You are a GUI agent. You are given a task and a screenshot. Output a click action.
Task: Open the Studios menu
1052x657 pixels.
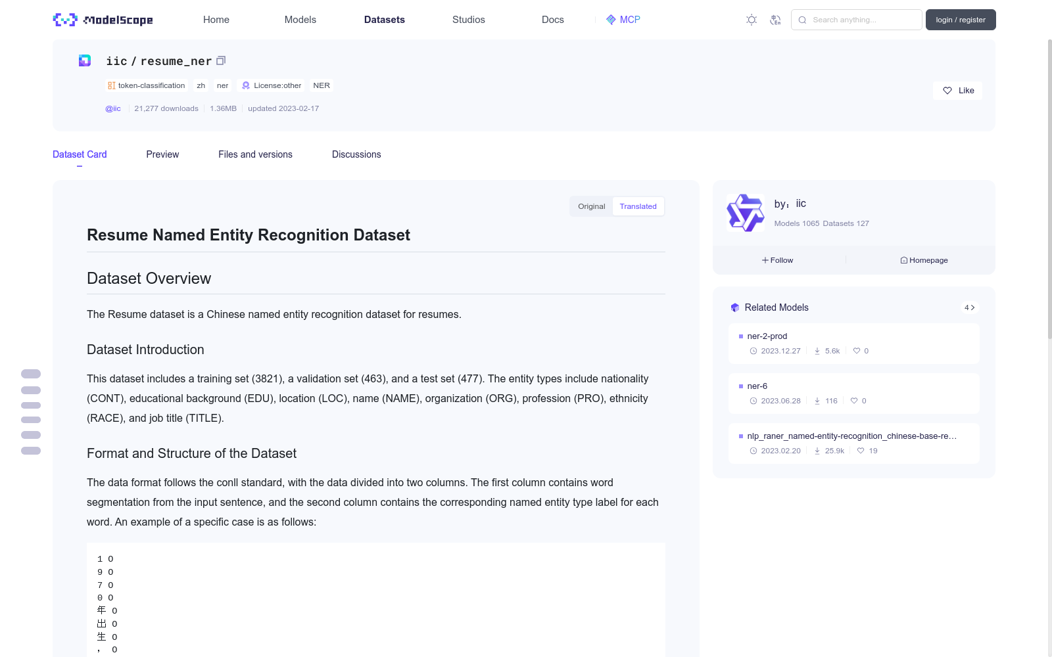click(469, 20)
